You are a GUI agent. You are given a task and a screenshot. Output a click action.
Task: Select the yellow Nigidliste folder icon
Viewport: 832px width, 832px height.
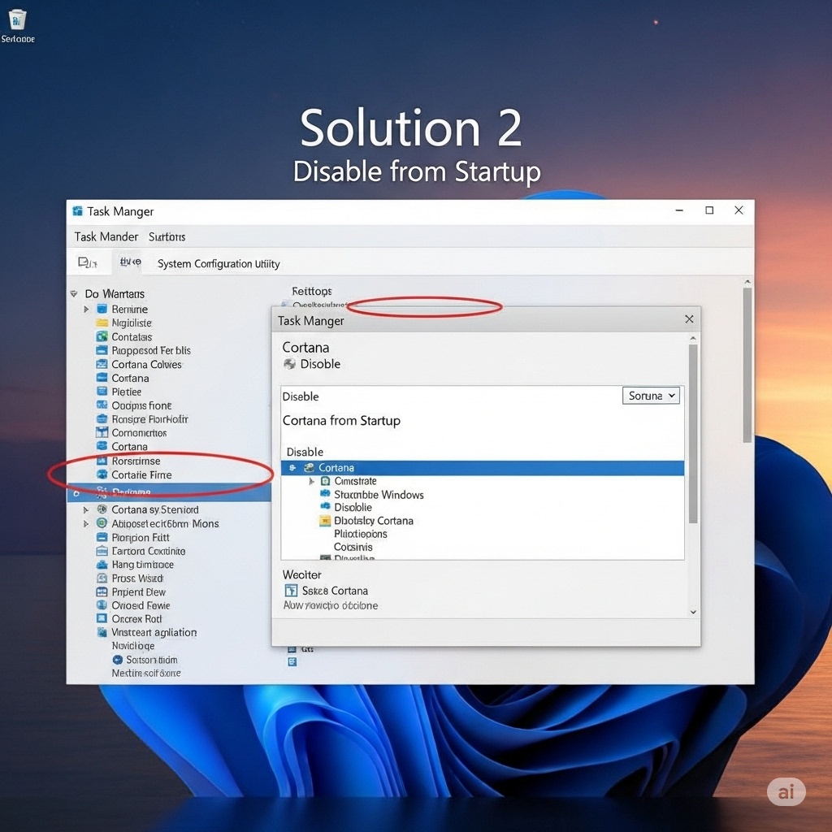pos(102,323)
